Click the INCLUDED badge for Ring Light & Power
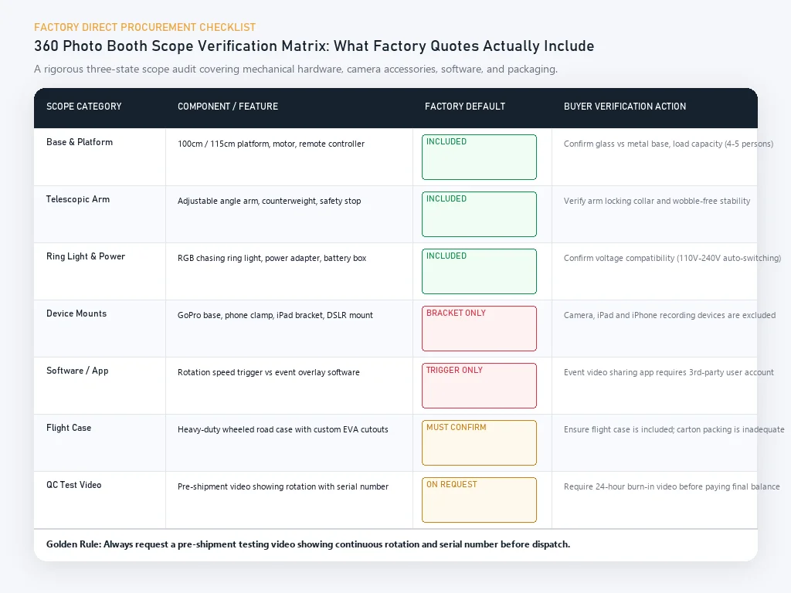 pyautogui.click(x=479, y=271)
